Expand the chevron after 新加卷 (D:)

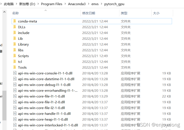click(x=38, y=4)
